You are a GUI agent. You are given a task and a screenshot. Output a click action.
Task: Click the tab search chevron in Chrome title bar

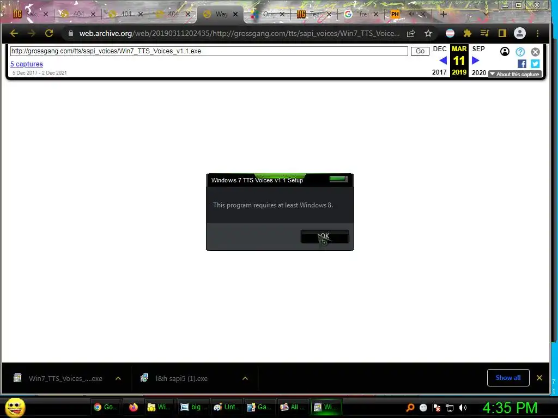[486, 14]
